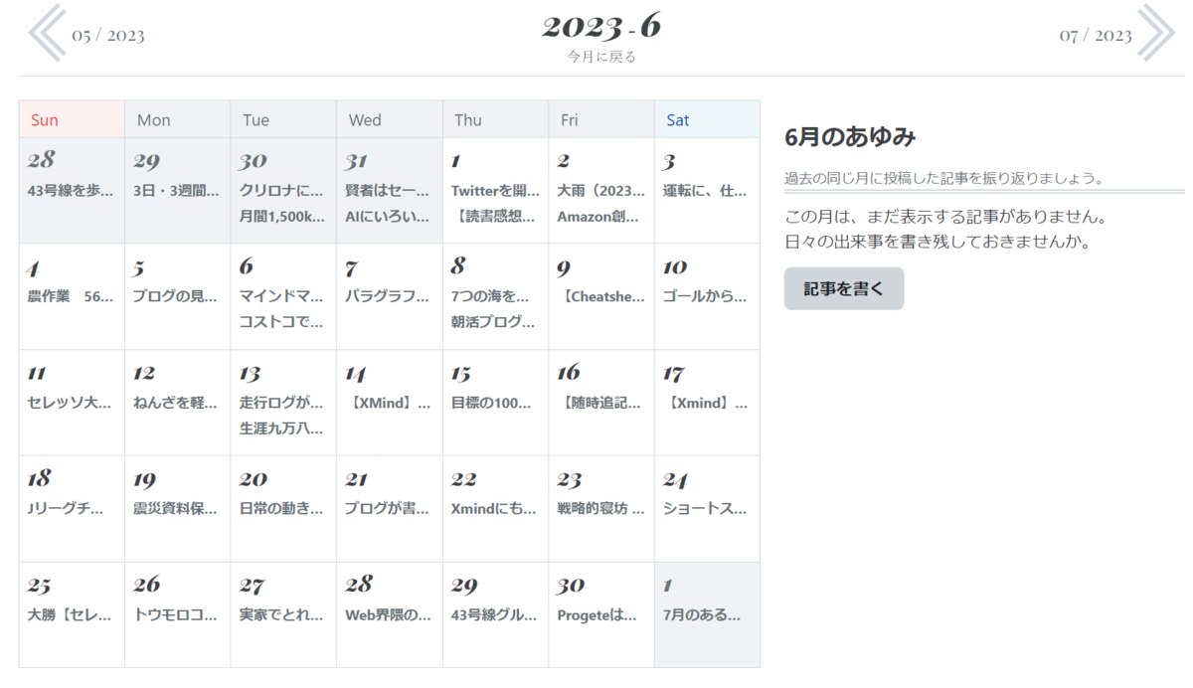Open the 走行ログが… article entry

282,403
